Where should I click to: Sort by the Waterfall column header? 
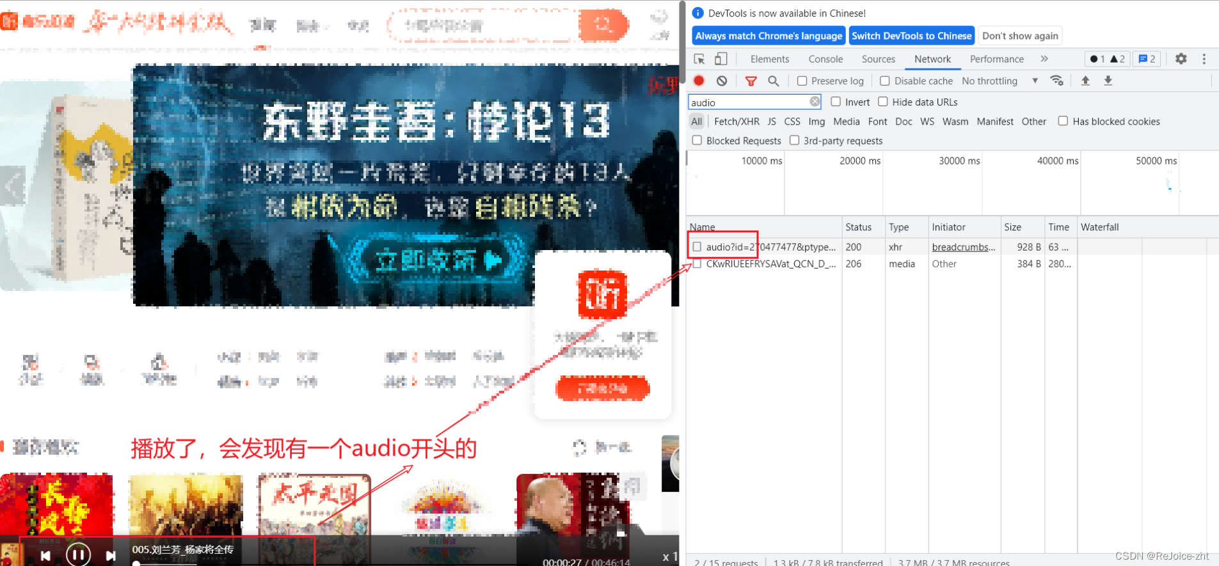1148,227
